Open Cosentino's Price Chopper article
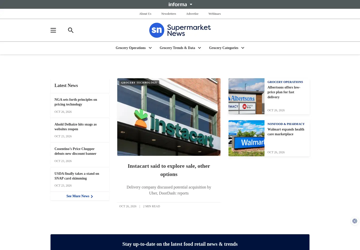Viewport: 360px width, 250px height. 75,151
